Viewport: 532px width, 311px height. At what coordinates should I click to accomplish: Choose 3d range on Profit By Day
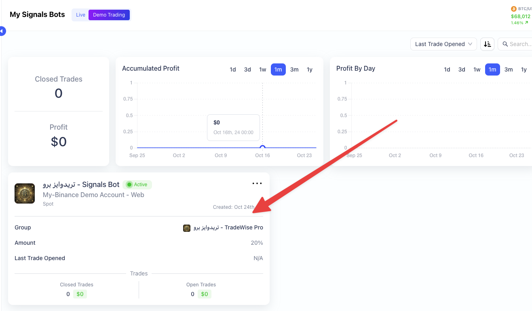[462, 69]
